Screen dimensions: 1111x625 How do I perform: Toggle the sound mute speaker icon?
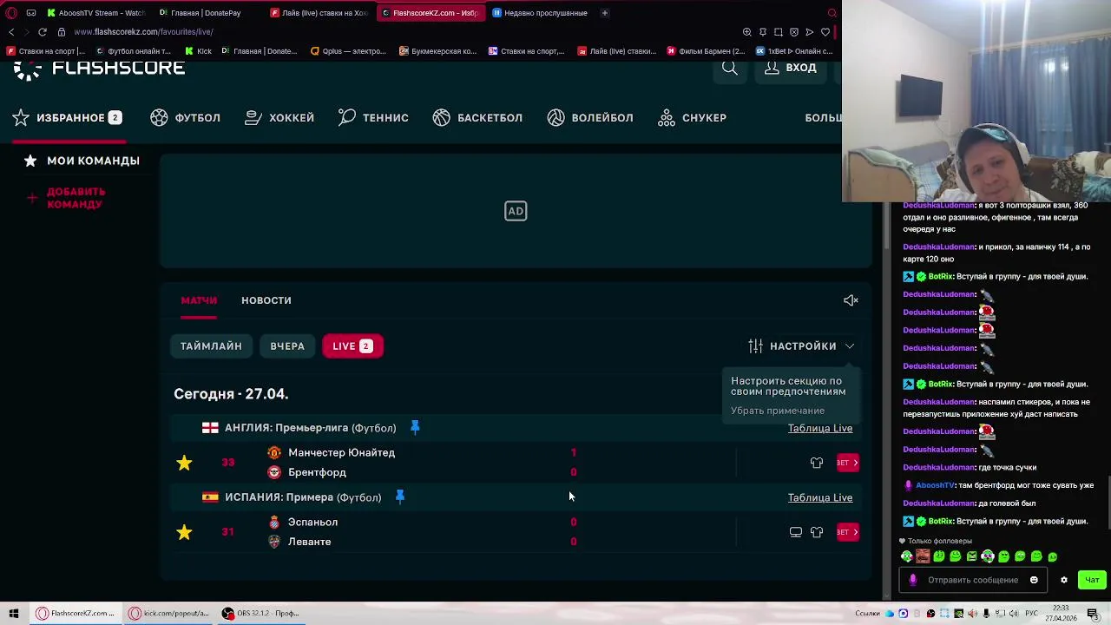point(851,300)
